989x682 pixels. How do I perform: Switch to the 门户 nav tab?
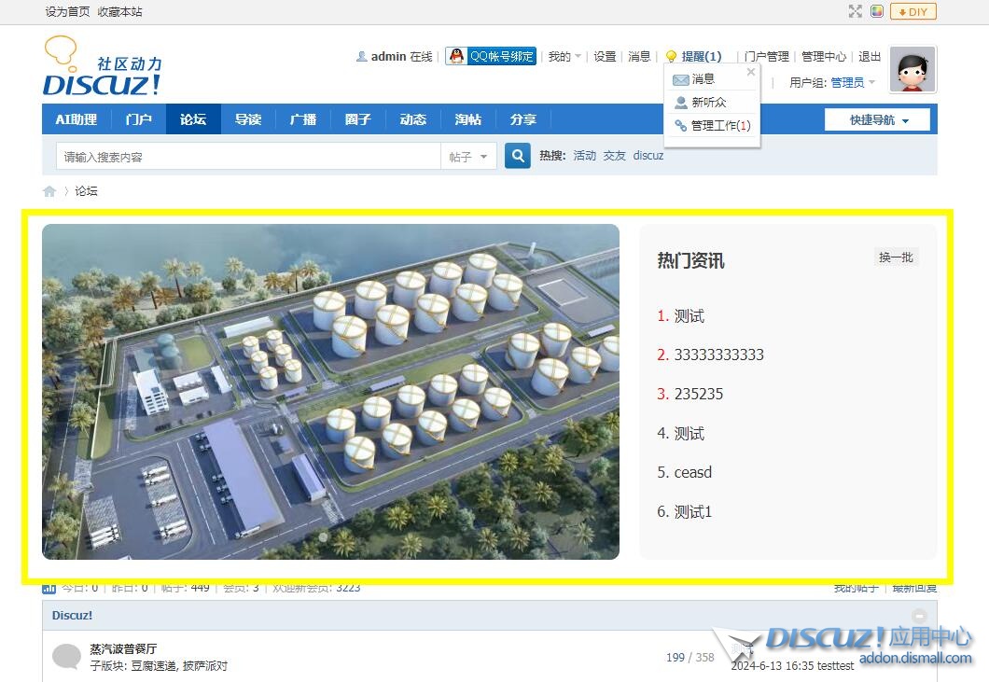point(139,119)
